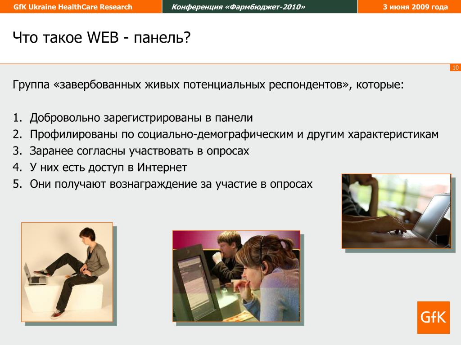The image size is (461, 345).
Task: Click the GfK logo in the corner
Action: pos(434,318)
